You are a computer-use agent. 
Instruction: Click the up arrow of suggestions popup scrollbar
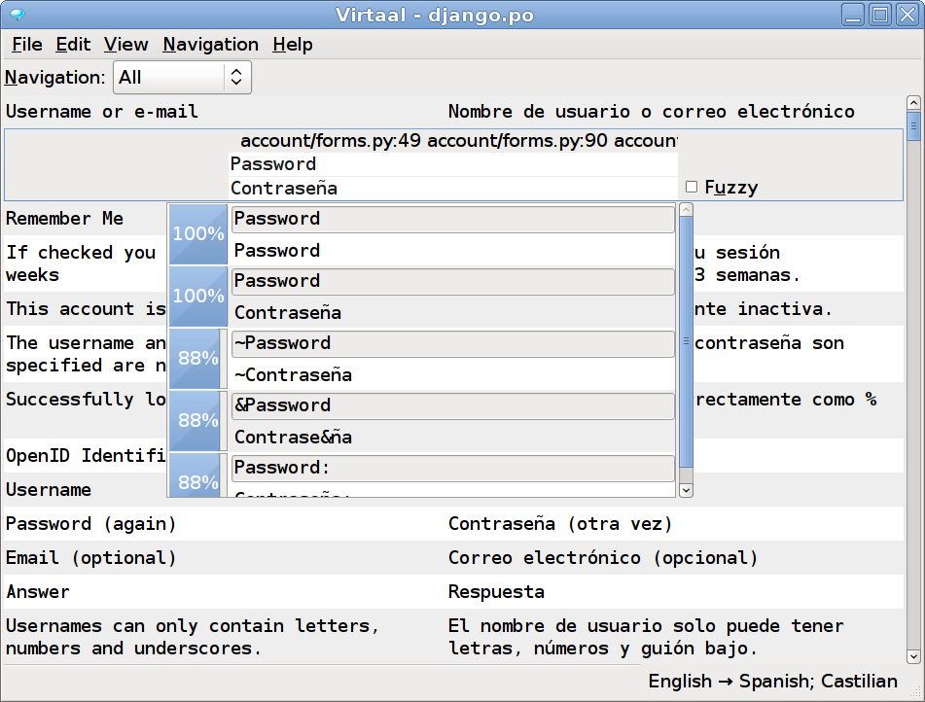coord(686,210)
